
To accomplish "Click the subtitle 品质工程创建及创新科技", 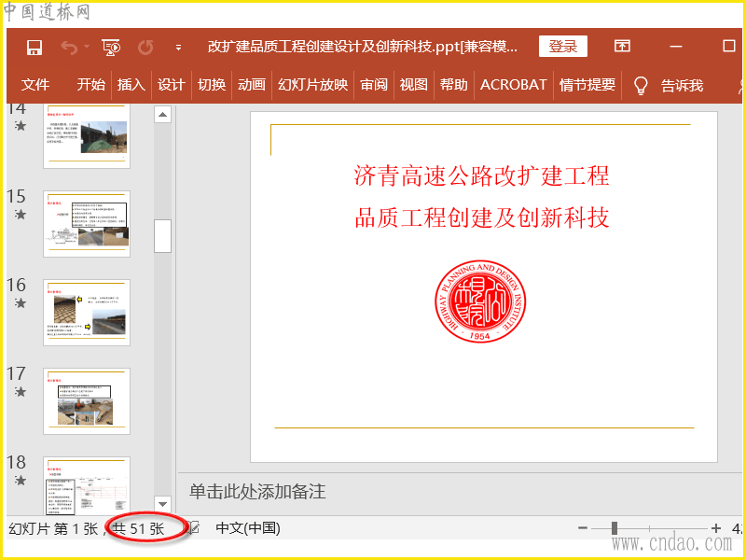I will pos(481,217).
